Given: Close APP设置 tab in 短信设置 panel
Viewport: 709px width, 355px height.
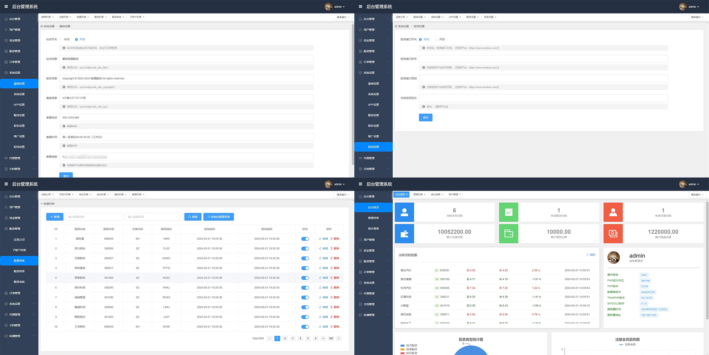Looking at the screenshot, I should pos(460,17).
